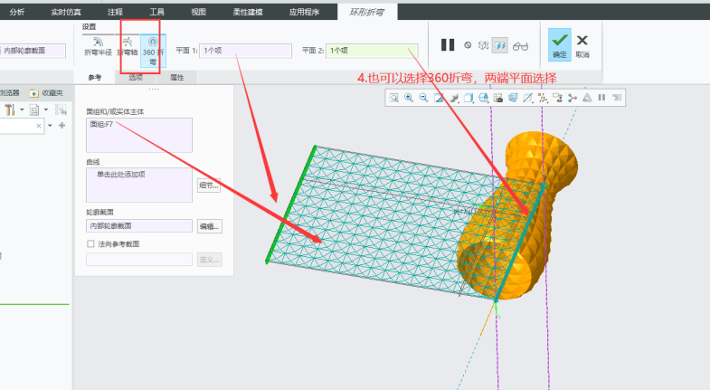This screenshot has height=390, width=710.
Task: Open the tree display list dropdown arrow
Action: 45,110
